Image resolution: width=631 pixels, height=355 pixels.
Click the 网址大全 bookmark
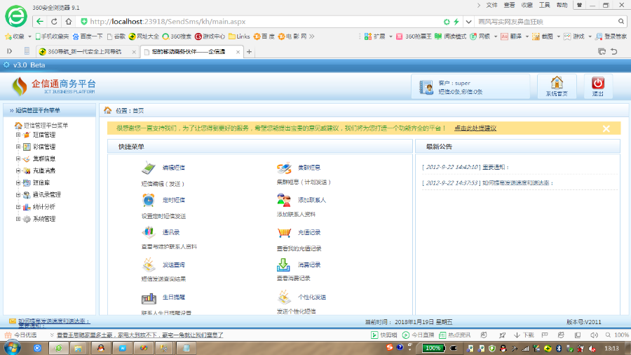point(144,36)
